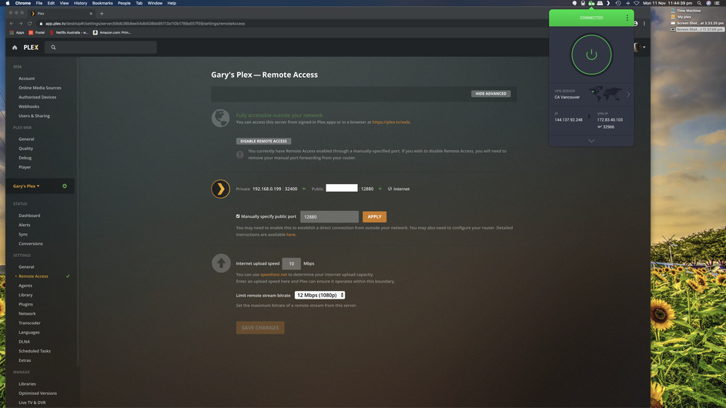Click the My plex desktop folder icon
The image size is (726, 408).
pyautogui.click(x=673, y=17)
